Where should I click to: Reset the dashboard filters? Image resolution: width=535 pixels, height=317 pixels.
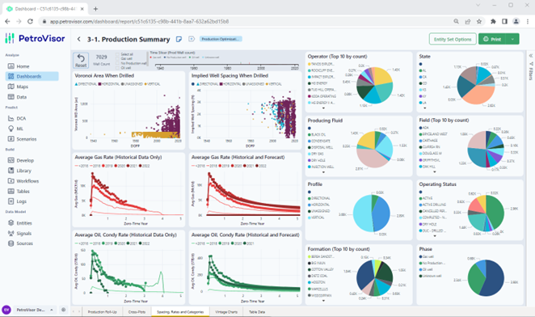point(81,60)
